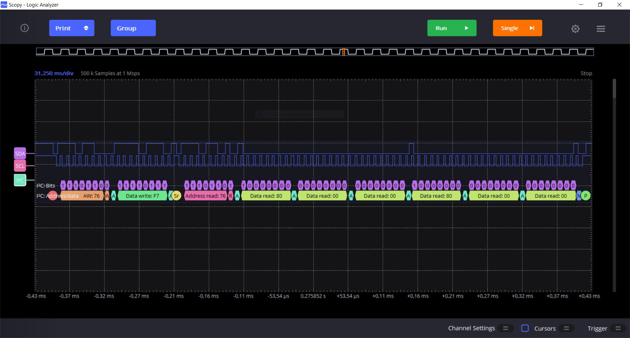This screenshot has height=338, width=630.
Task: Expand the Cursors settings panel
Action: click(566, 328)
